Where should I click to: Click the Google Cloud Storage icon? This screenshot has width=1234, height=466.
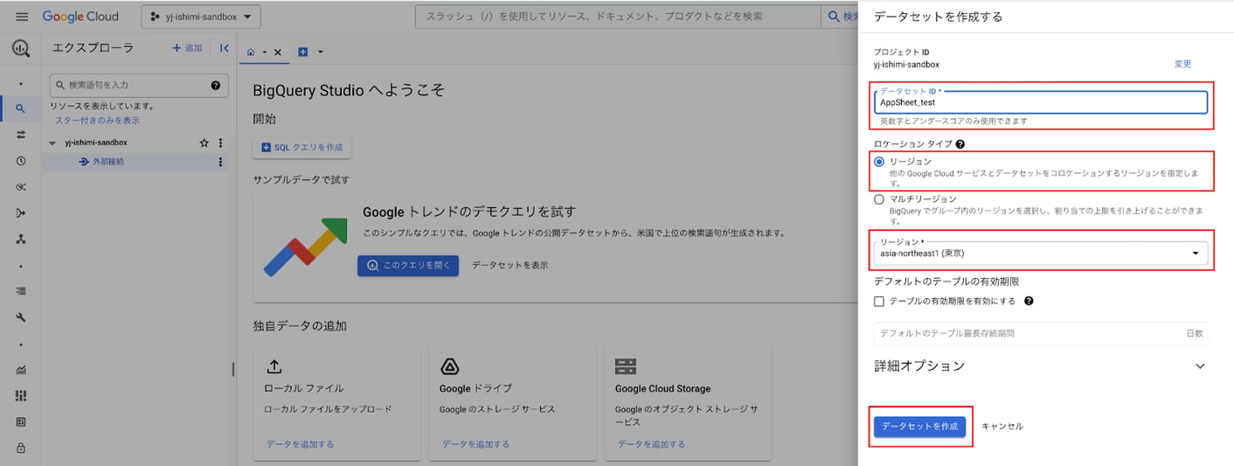(x=626, y=366)
